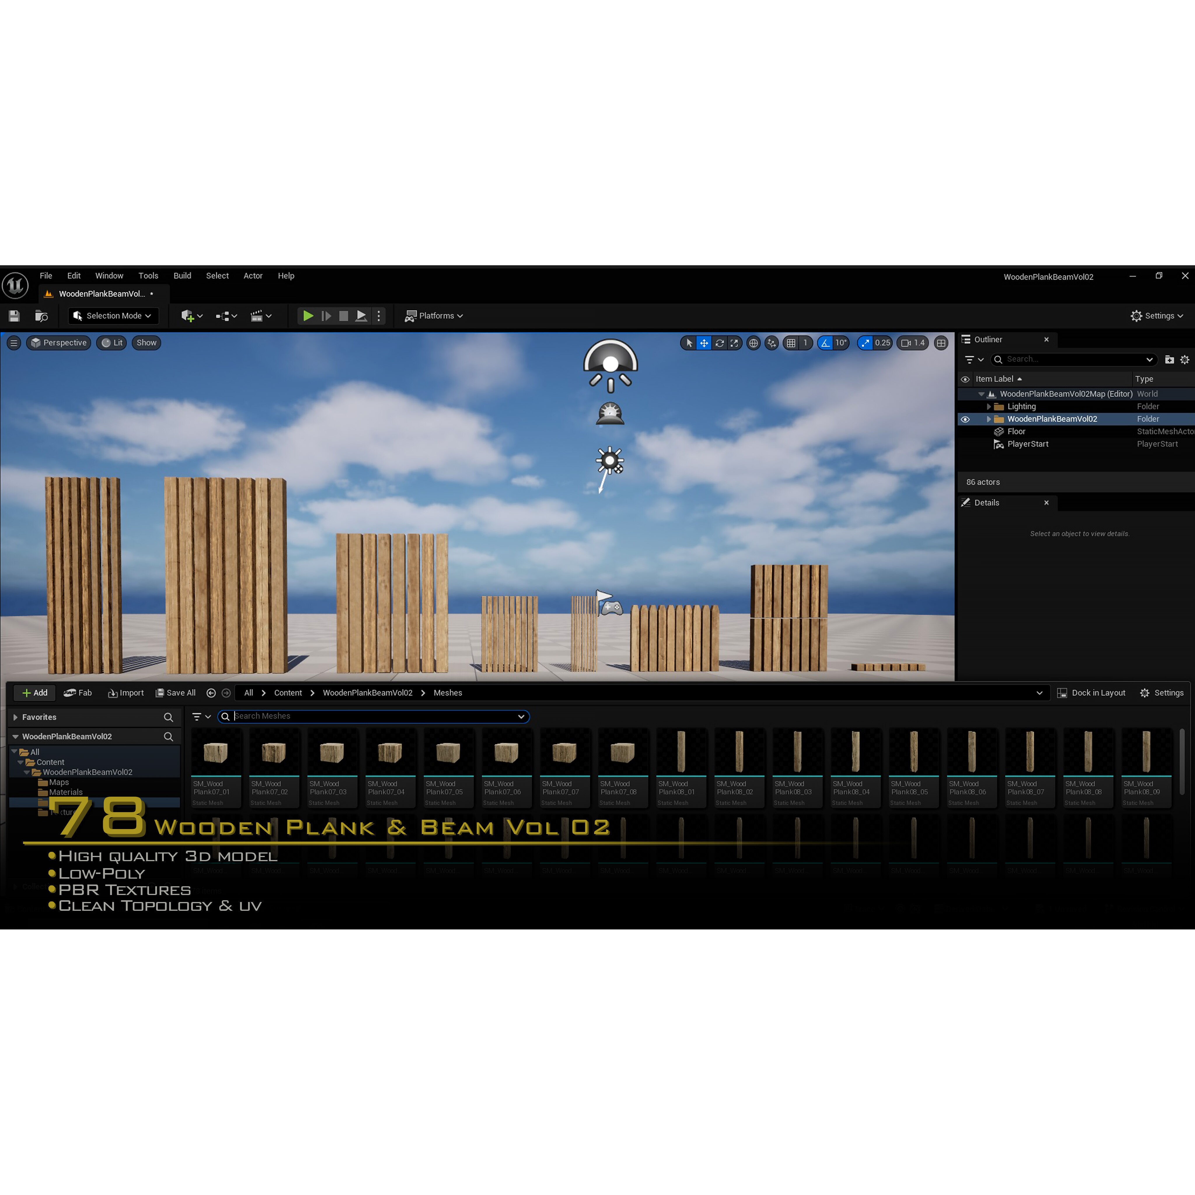Expand WoodenPlankBeamVol02 folder in Outliner
The image size is (1195, 1195).
[988, 419]
